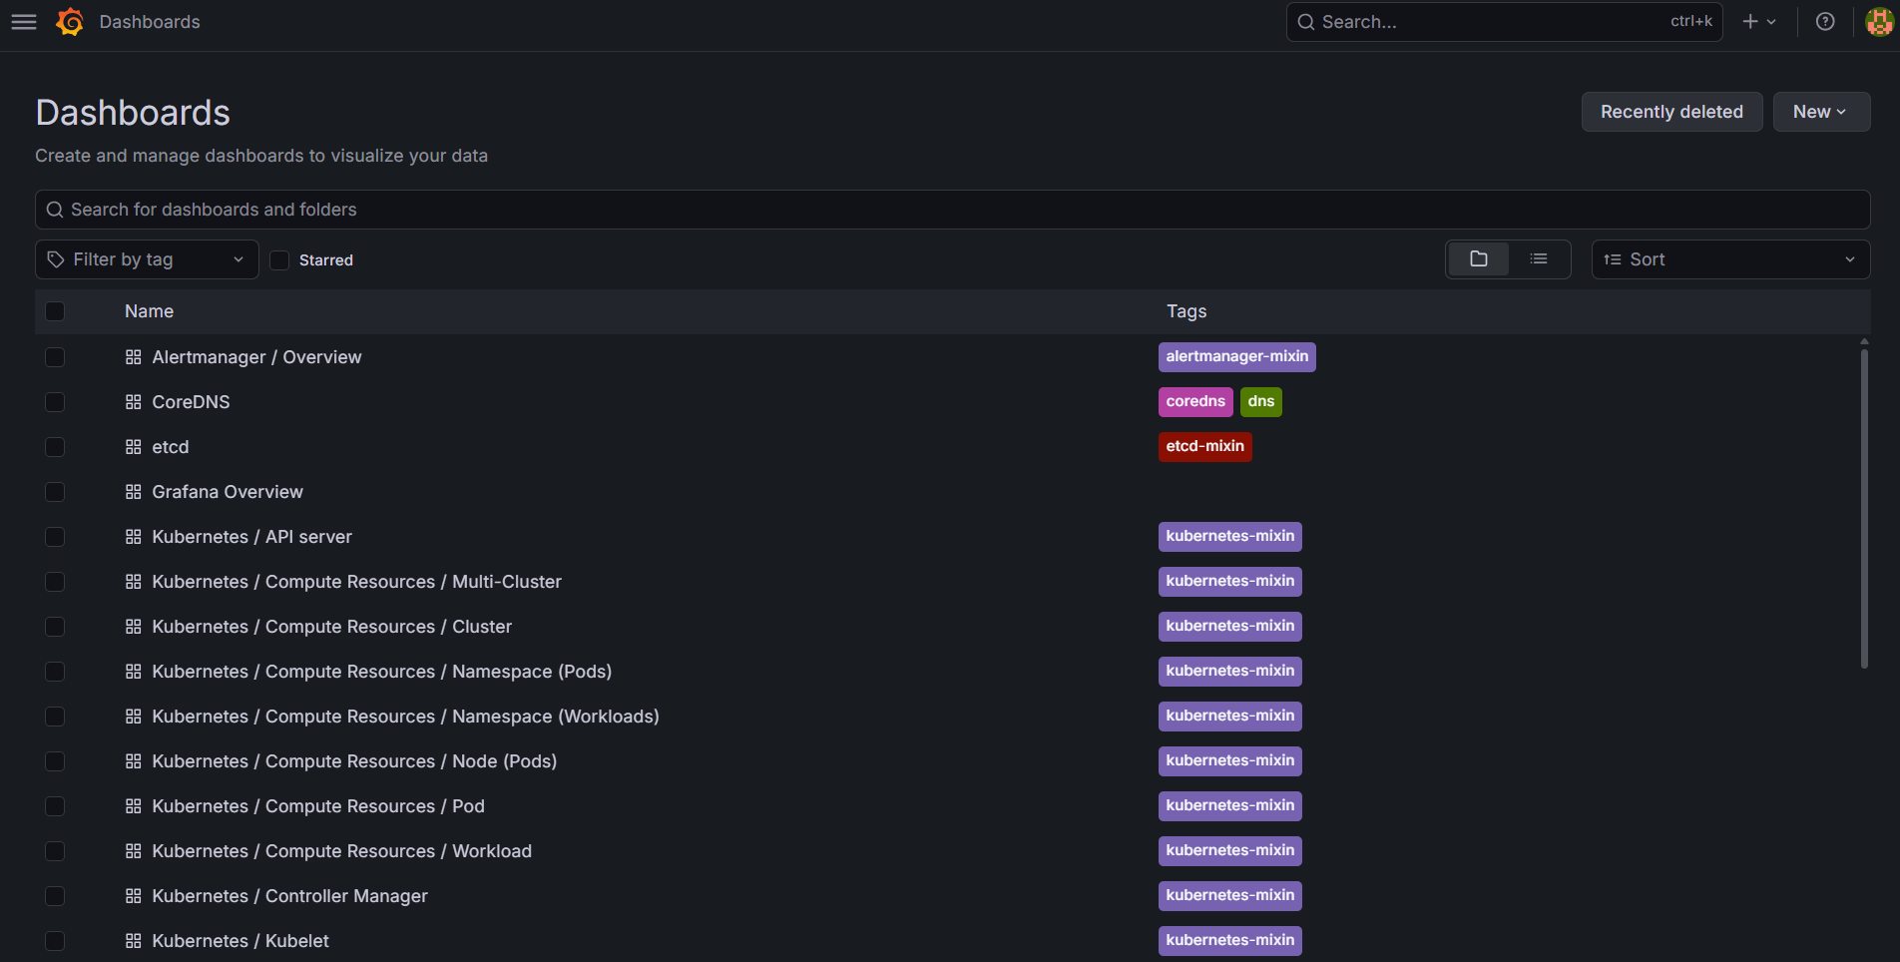Click the Tags column header
Image resolution: width=1900 pixels, height=962 pixels.
(1187, 311)
